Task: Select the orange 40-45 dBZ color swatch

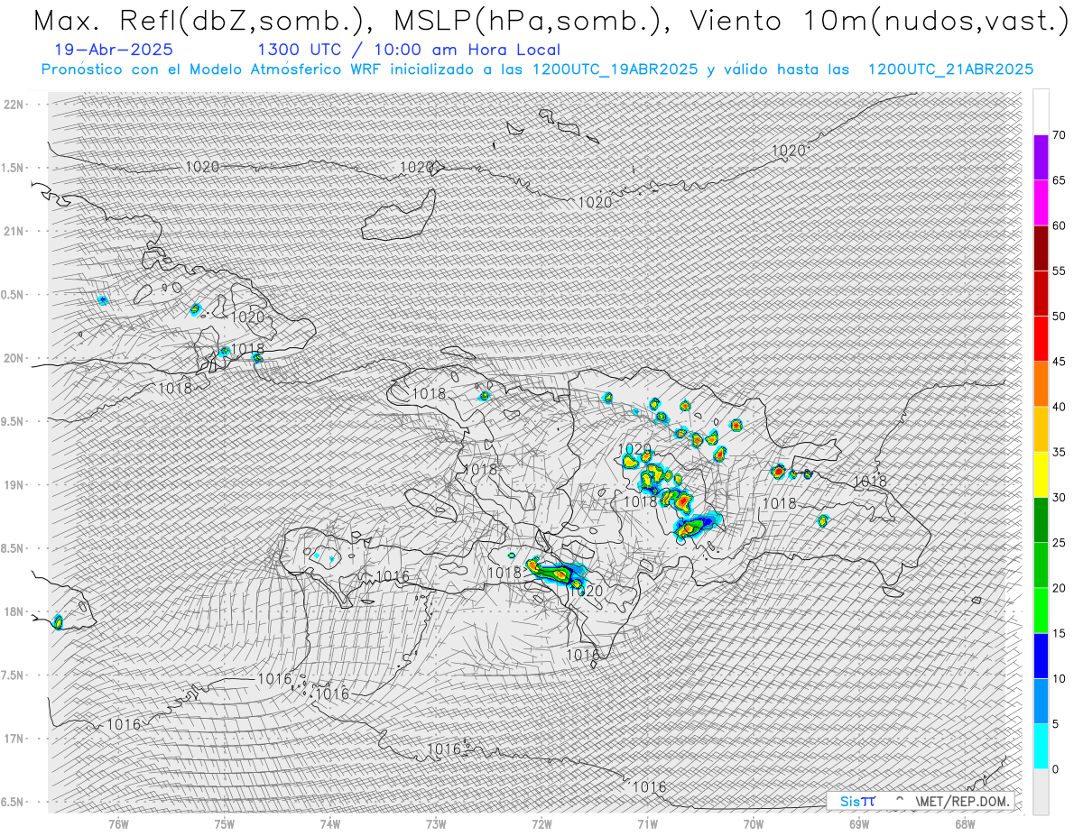Action: point(1041,384)
